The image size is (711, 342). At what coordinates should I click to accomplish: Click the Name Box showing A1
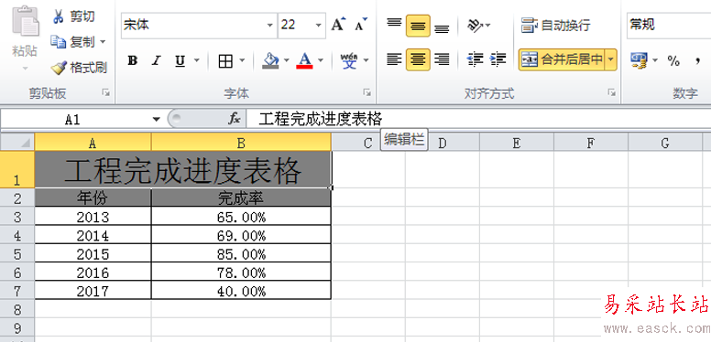point(72,120)
